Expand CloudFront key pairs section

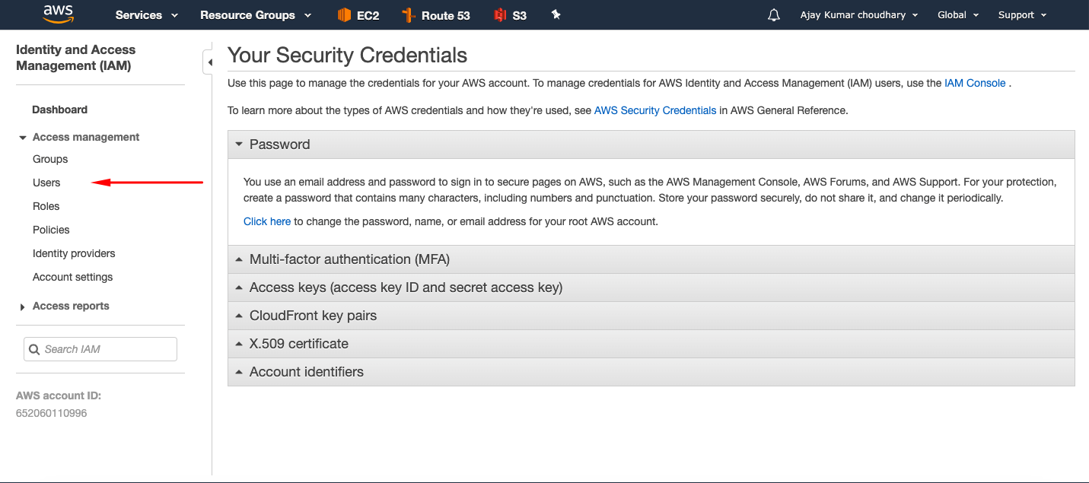coord(651,316)
